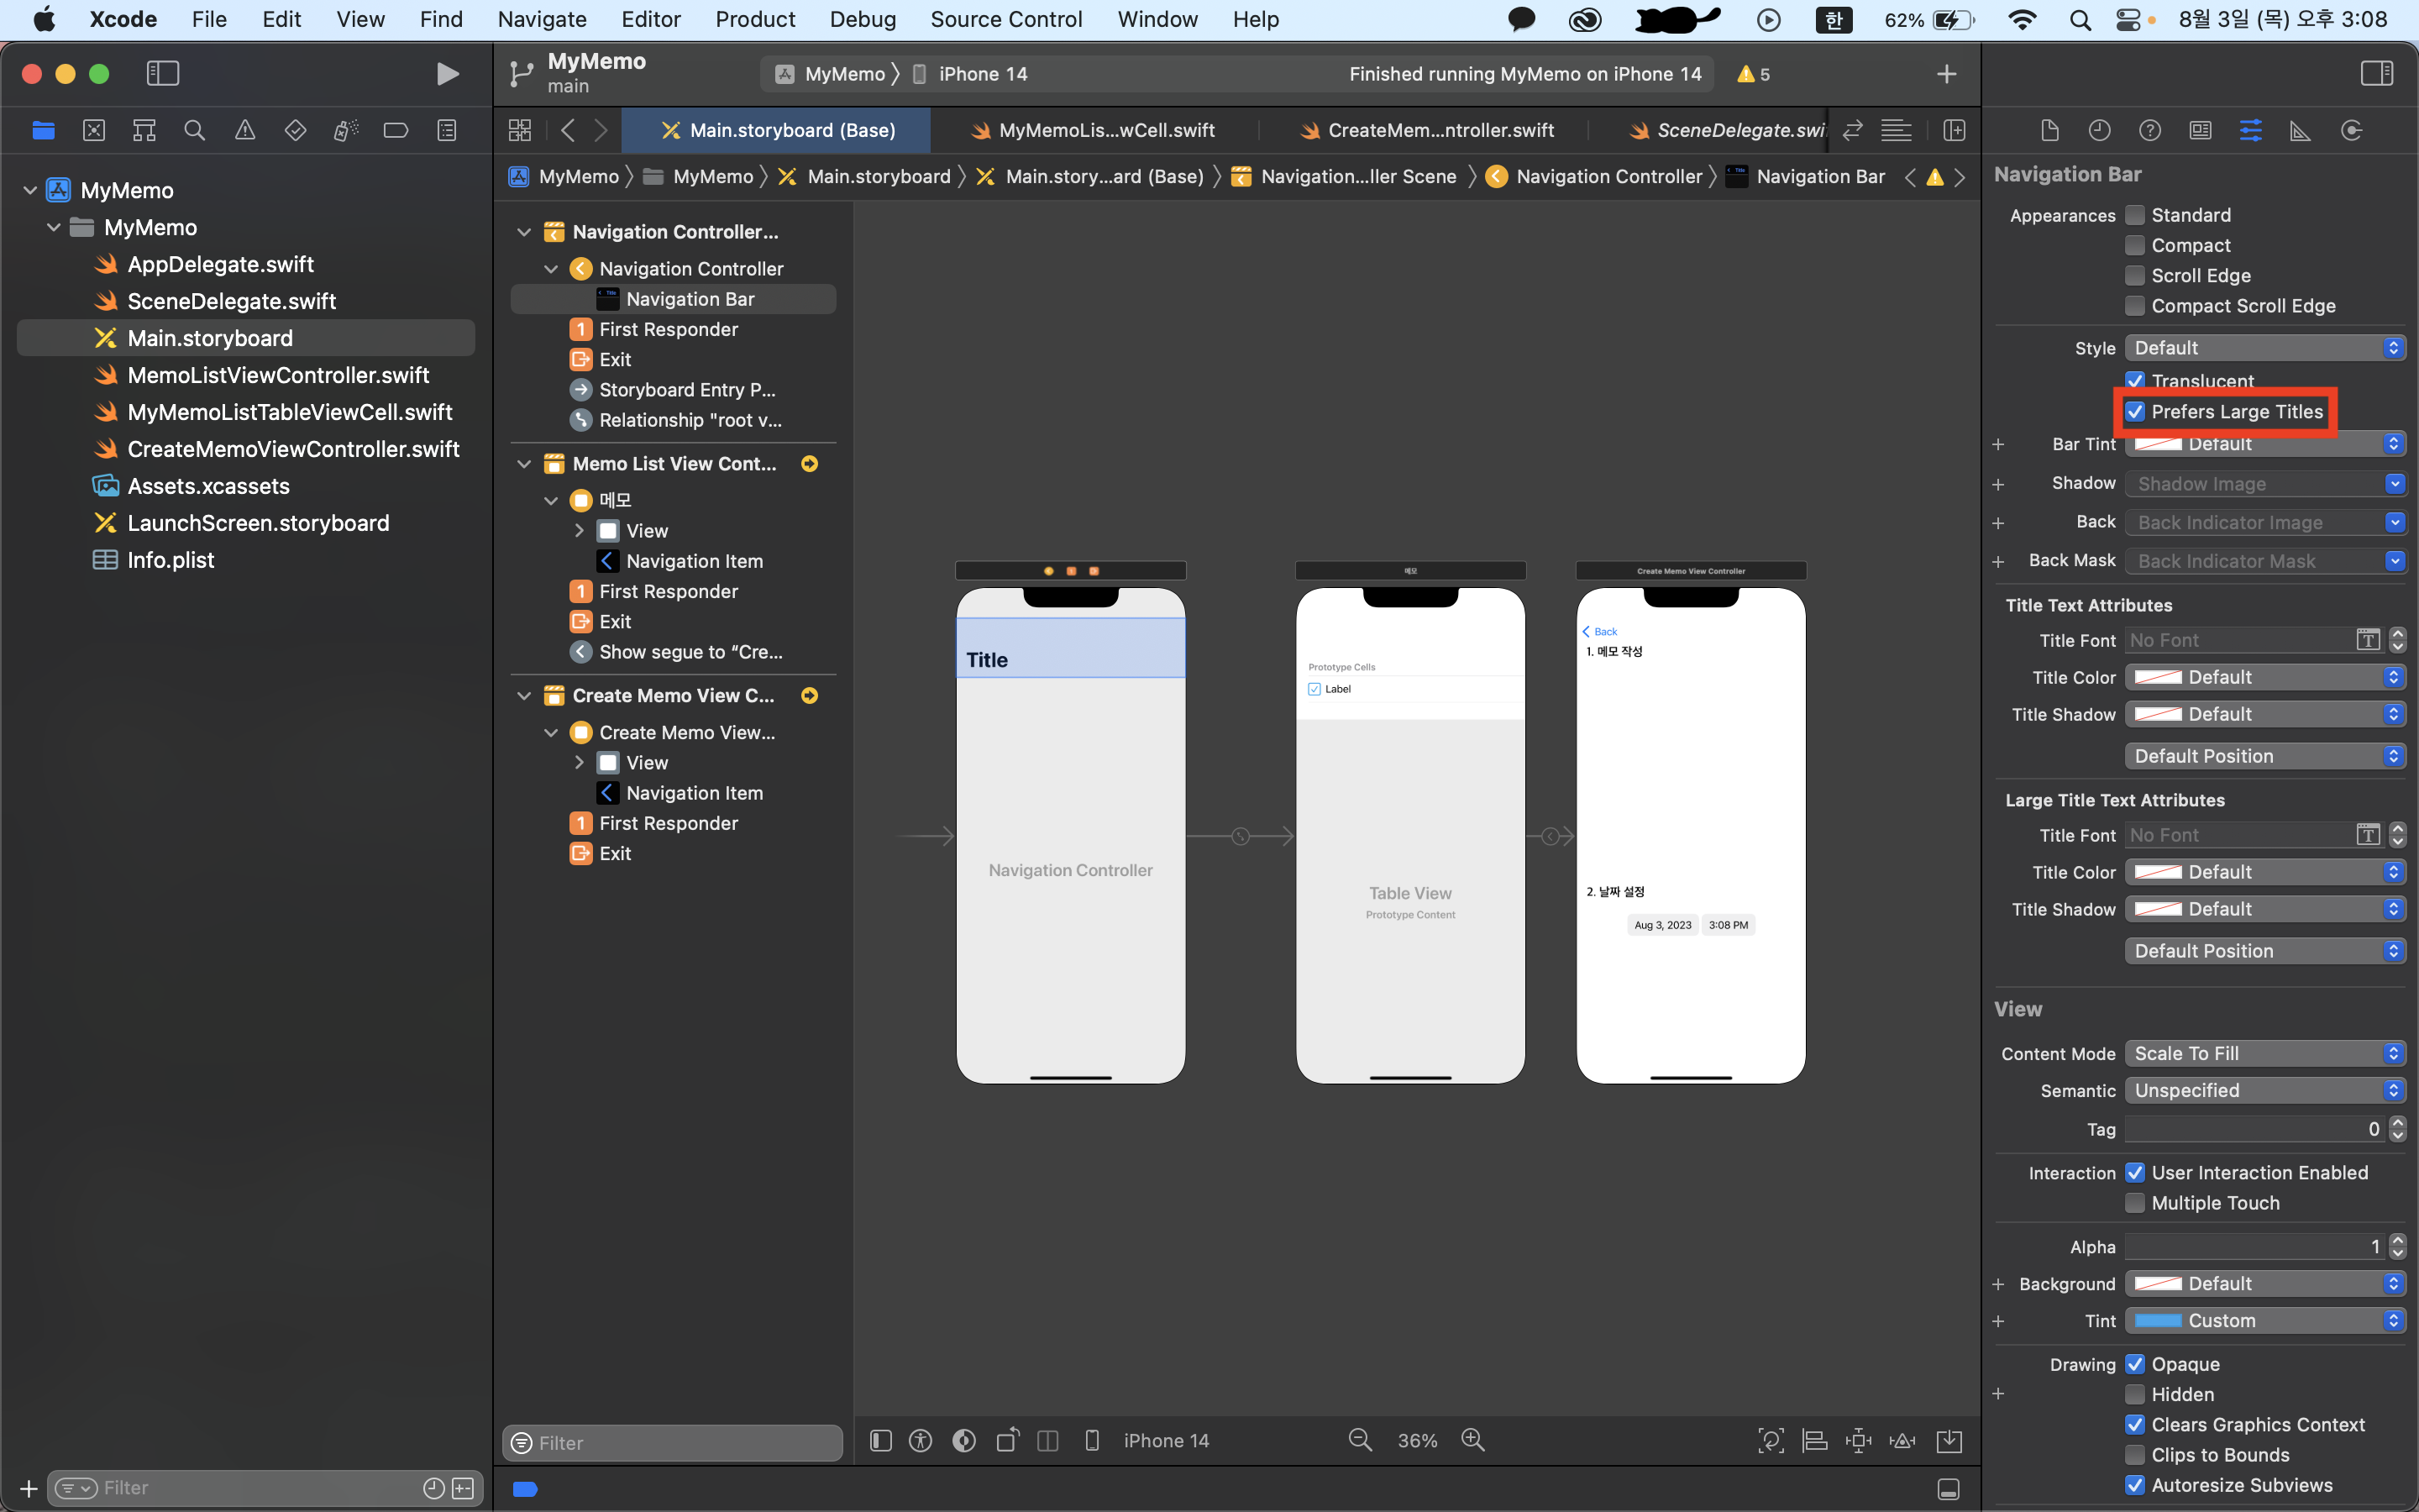2419x1512 pixels.
Task: Open the Size inspector ruler icon
Action: pyautogui.click(x=2300, y=131)
